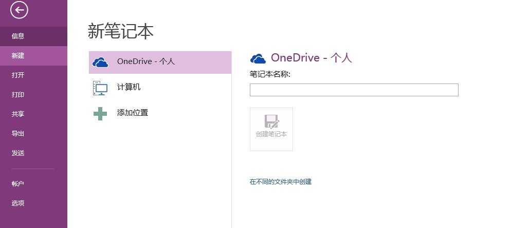Select the OneDrive - 个人 location label
The height and width of the screenshot is (228, 512).
pos(146,61)
